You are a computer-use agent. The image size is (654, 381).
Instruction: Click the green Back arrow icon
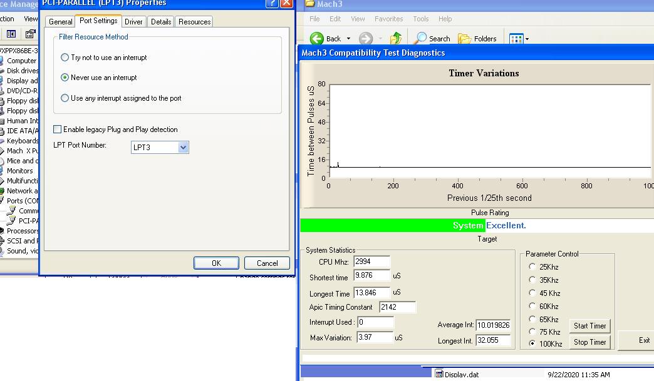317,39
